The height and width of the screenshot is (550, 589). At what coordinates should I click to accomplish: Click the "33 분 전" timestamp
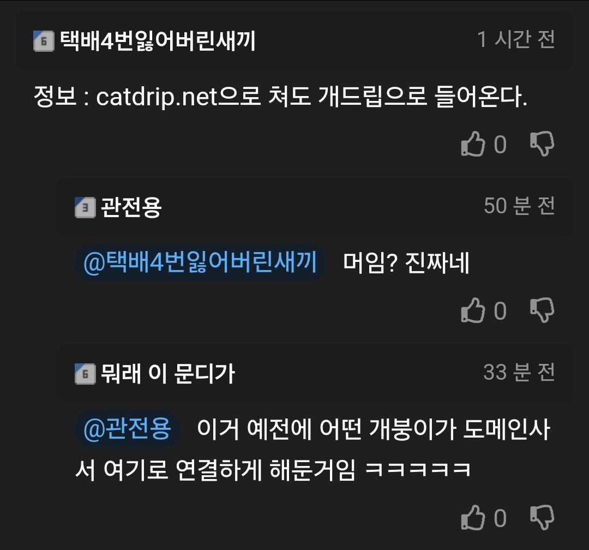(x=519, y=372)
